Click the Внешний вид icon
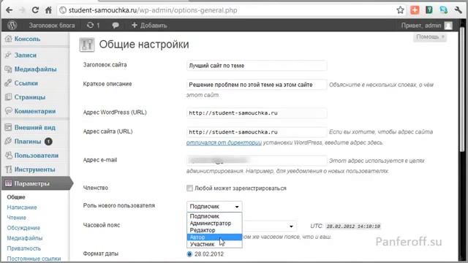This screenshot has height=263, width=468. [x=8, y=128]
